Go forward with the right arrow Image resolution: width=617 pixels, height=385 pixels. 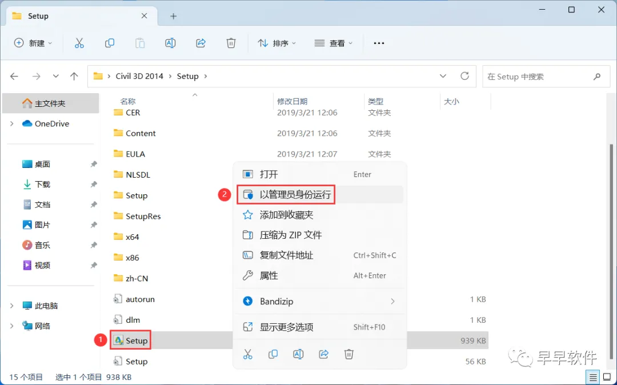36,77
